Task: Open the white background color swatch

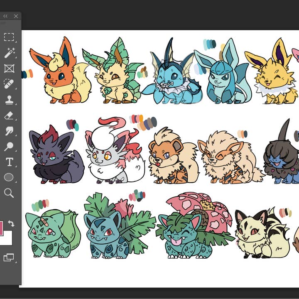Action: 8,239
